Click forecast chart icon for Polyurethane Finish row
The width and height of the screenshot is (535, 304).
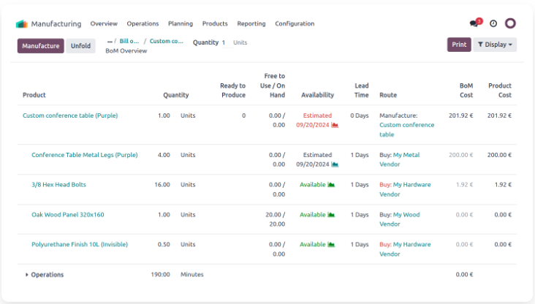(331, 244)
